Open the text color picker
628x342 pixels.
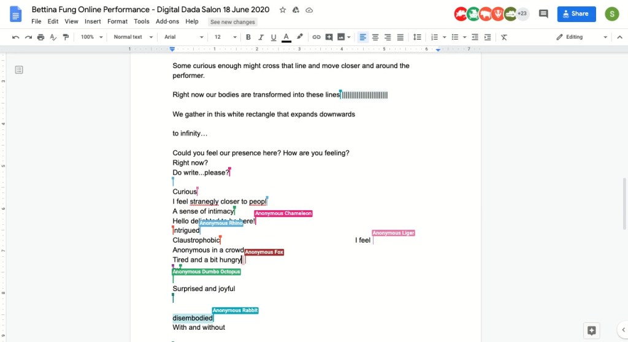(286, 37)
